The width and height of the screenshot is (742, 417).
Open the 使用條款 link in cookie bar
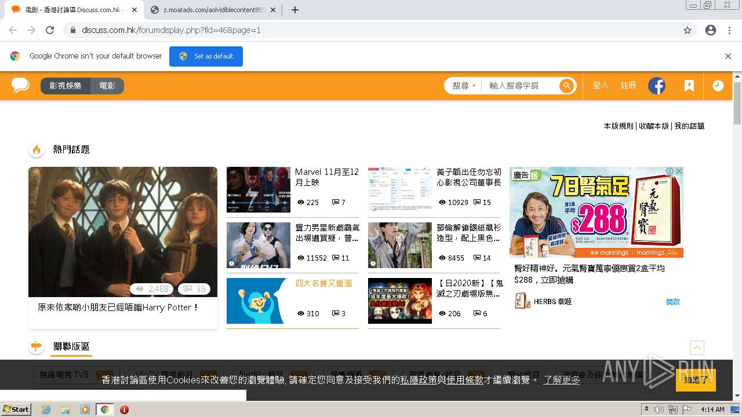coord(465,380)
